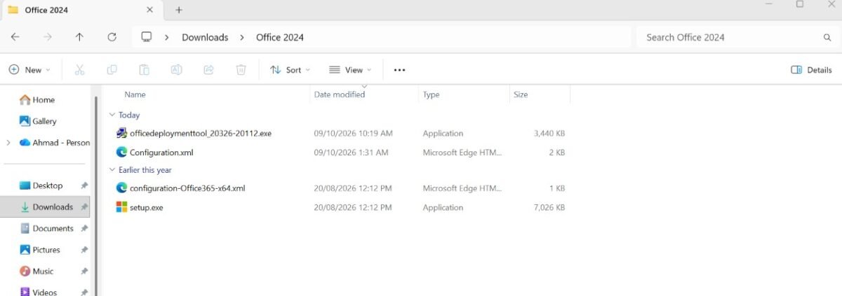The width and height of the screenshot is (842, 296).
Task: Select configuration-Office365-x64.xml file name
Action: (x=187, y=188)
